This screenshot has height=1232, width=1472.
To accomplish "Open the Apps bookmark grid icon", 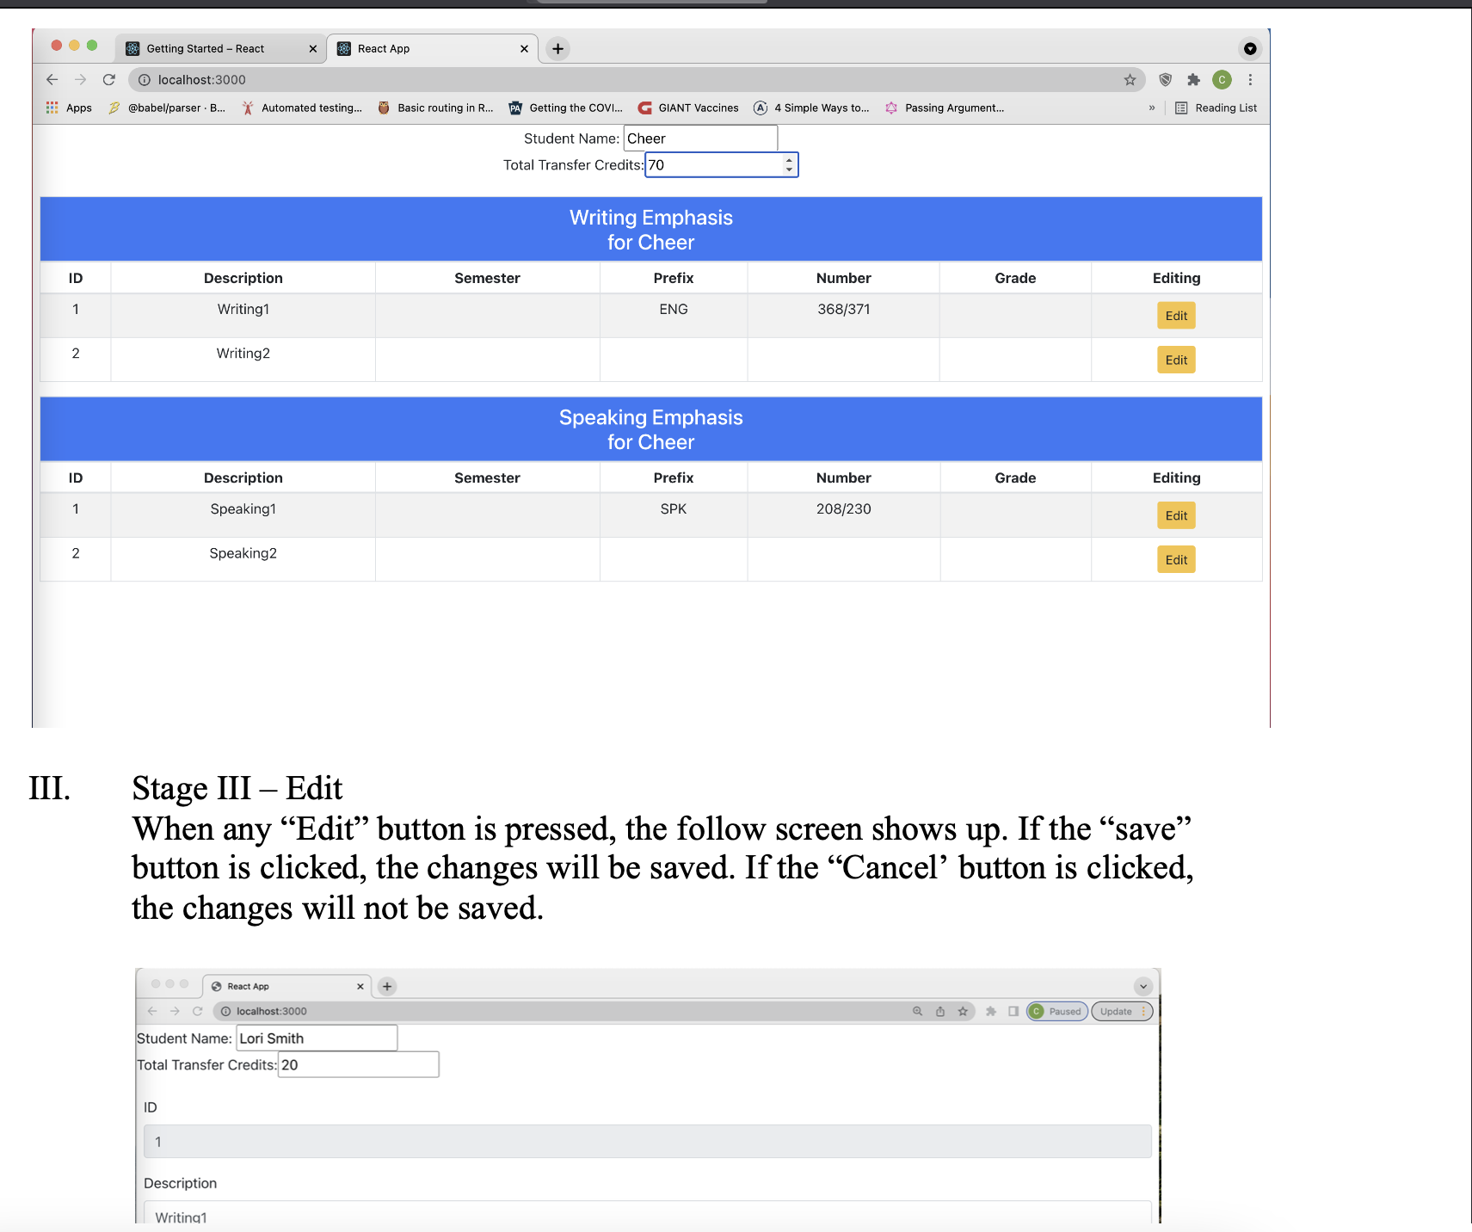I will 52,108.
